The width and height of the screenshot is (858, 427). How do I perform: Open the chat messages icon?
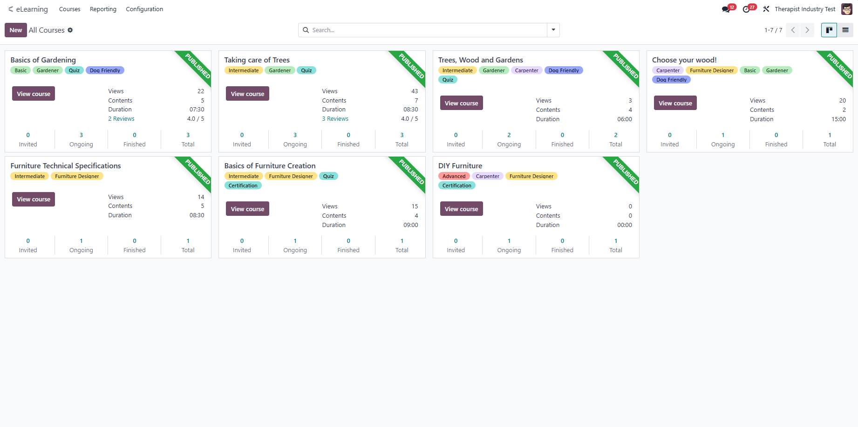point(726,9)
